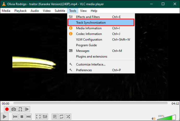Seek along the playback progress bar

(91, 103)
